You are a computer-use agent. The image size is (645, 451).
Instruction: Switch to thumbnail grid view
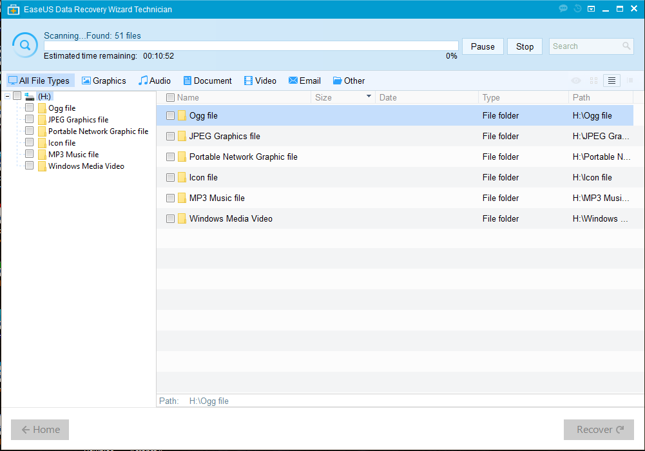(x=593, y=81)
